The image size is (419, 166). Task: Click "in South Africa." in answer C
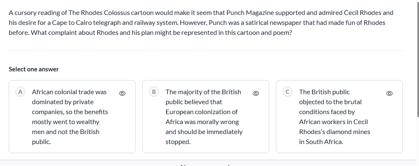click(x=321, y=142)
